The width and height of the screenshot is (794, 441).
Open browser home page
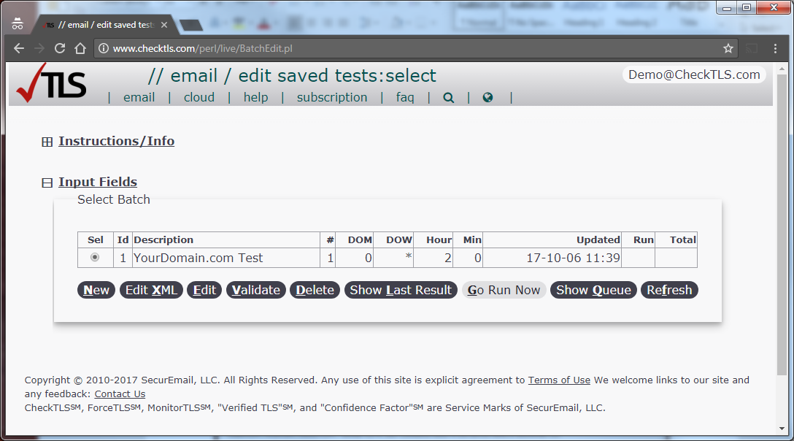tap(80, 49)
